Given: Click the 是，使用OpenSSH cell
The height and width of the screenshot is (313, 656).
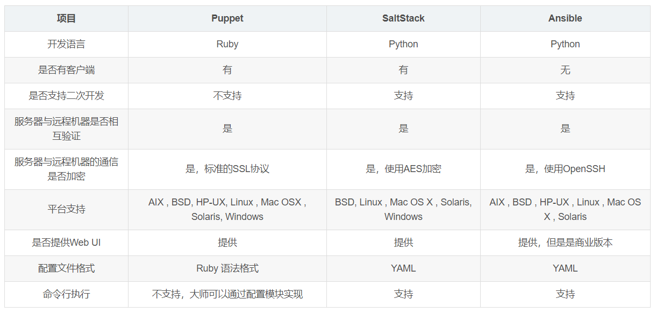Looking at the screenshot, I should (x=565, y=169).
